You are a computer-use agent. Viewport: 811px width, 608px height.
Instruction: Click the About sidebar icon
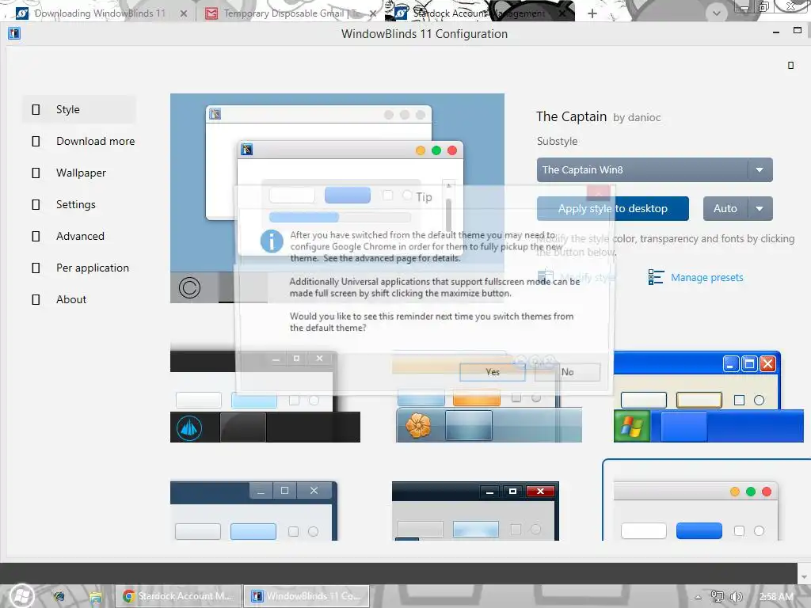36,299
